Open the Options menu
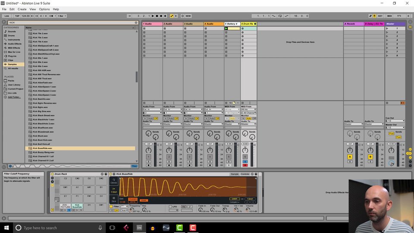Screen dimensions: 414x233 coord(44,9)
